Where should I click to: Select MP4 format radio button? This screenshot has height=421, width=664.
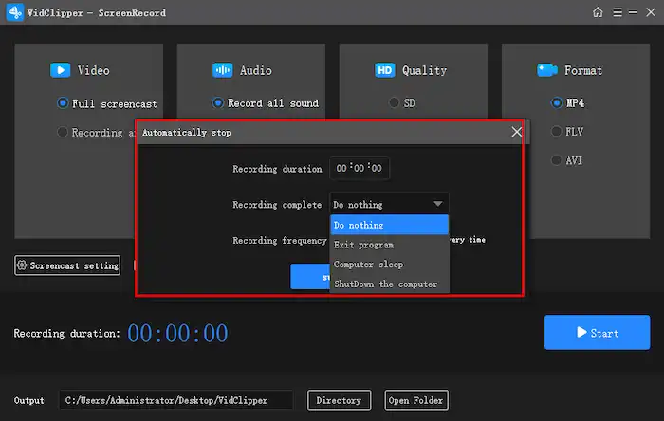[x=557, y=102]
